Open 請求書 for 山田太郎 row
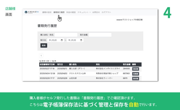This screenshot has height=110, width=180. click(136, 78)
